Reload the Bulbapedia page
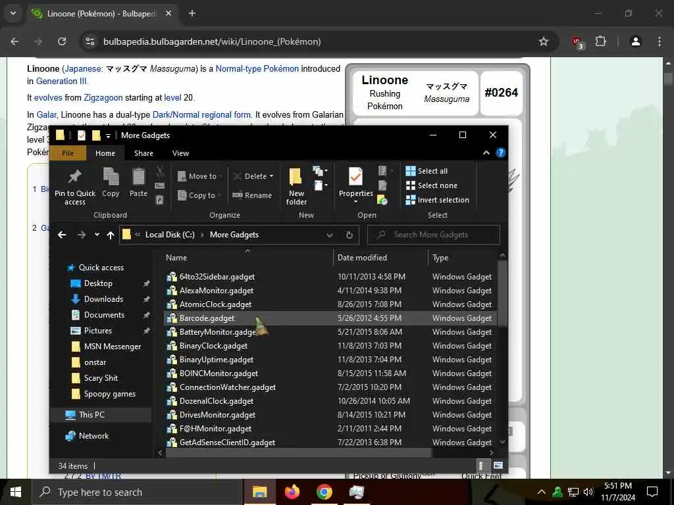Viewport: 674px width, 505px height. [x=62, y=41]
